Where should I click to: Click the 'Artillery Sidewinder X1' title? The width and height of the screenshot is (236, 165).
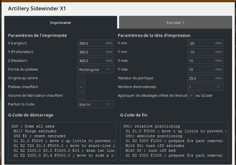37,8
